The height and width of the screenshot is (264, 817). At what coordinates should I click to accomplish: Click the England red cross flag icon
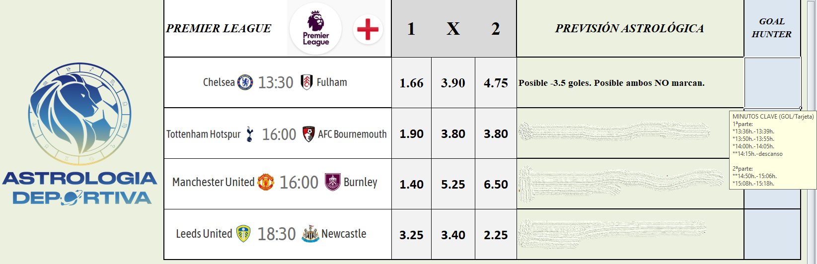(368, 29)
